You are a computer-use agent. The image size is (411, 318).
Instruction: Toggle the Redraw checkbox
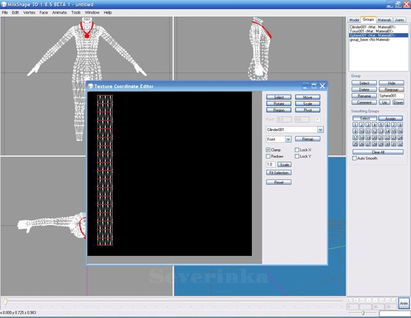[x=268, y=157]
